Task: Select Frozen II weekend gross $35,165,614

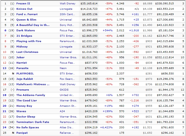Action: click(89, 3)
